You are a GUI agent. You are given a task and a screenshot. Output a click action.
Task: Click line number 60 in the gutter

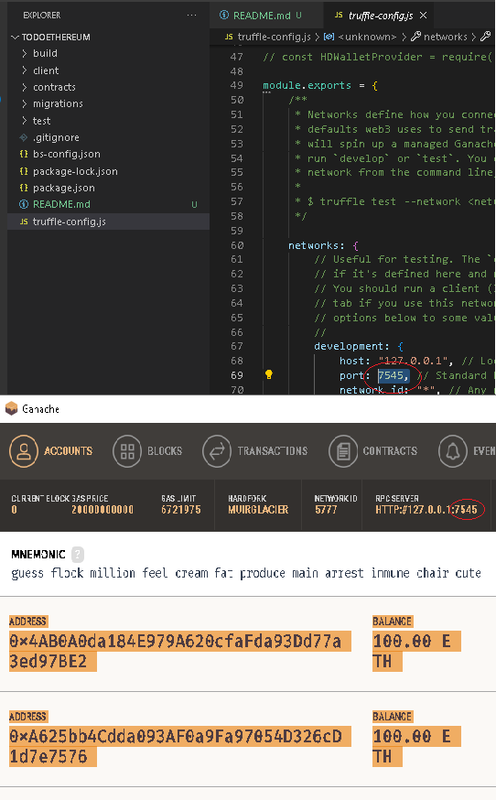pos(237,245)
